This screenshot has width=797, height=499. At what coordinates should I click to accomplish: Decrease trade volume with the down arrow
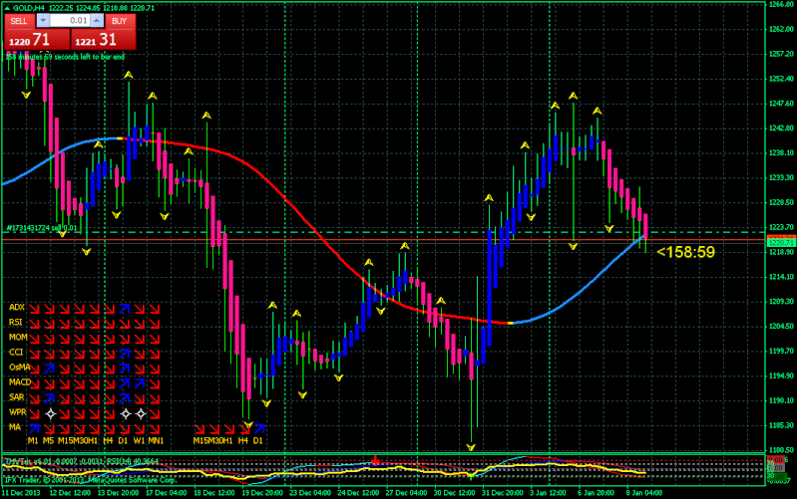coord(43,21)
